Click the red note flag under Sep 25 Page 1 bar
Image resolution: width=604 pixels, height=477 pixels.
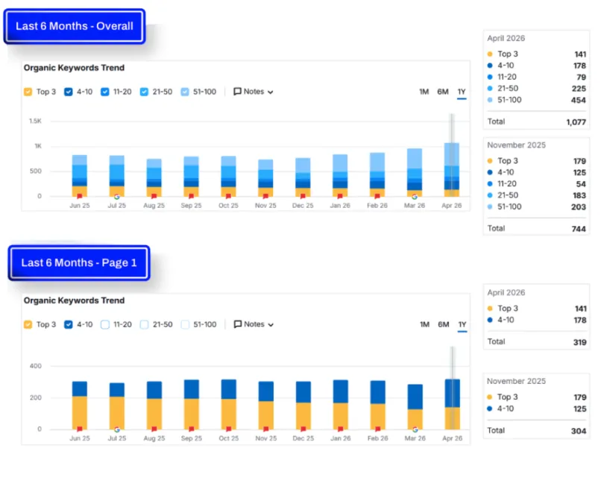(192, 429)
